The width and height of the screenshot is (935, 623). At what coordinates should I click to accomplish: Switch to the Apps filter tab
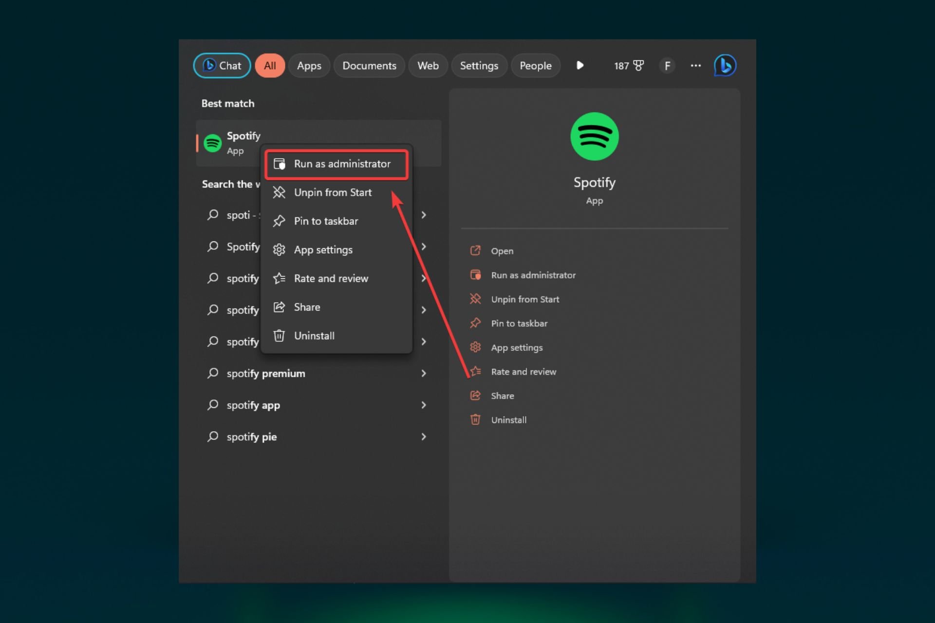[x=309, y=66]
